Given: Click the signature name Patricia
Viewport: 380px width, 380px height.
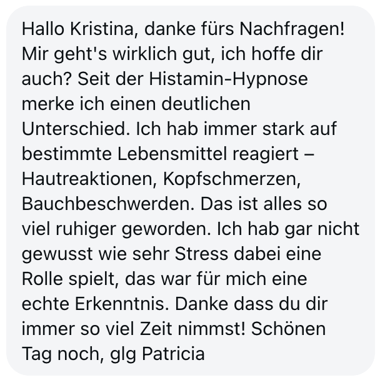Looking at the screenshot, I should 173,354.
